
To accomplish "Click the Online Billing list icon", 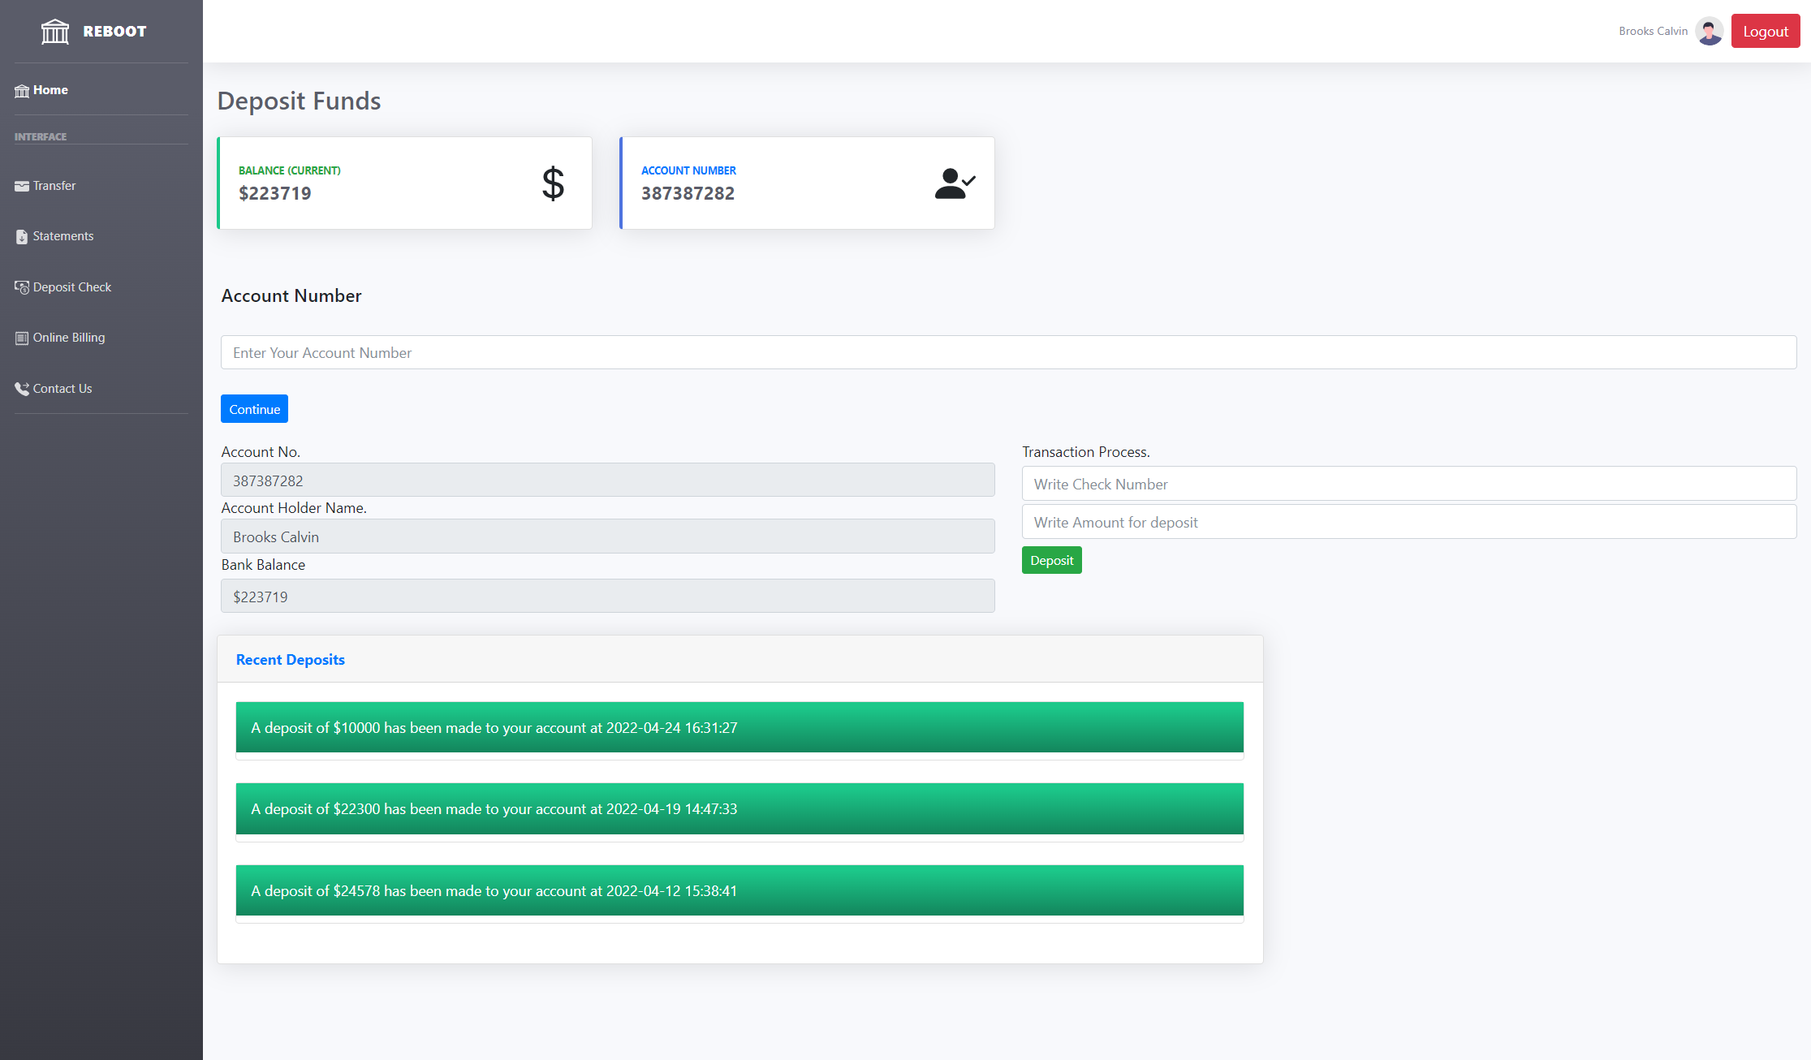I will pyautogui.click(x=22, y=338).
